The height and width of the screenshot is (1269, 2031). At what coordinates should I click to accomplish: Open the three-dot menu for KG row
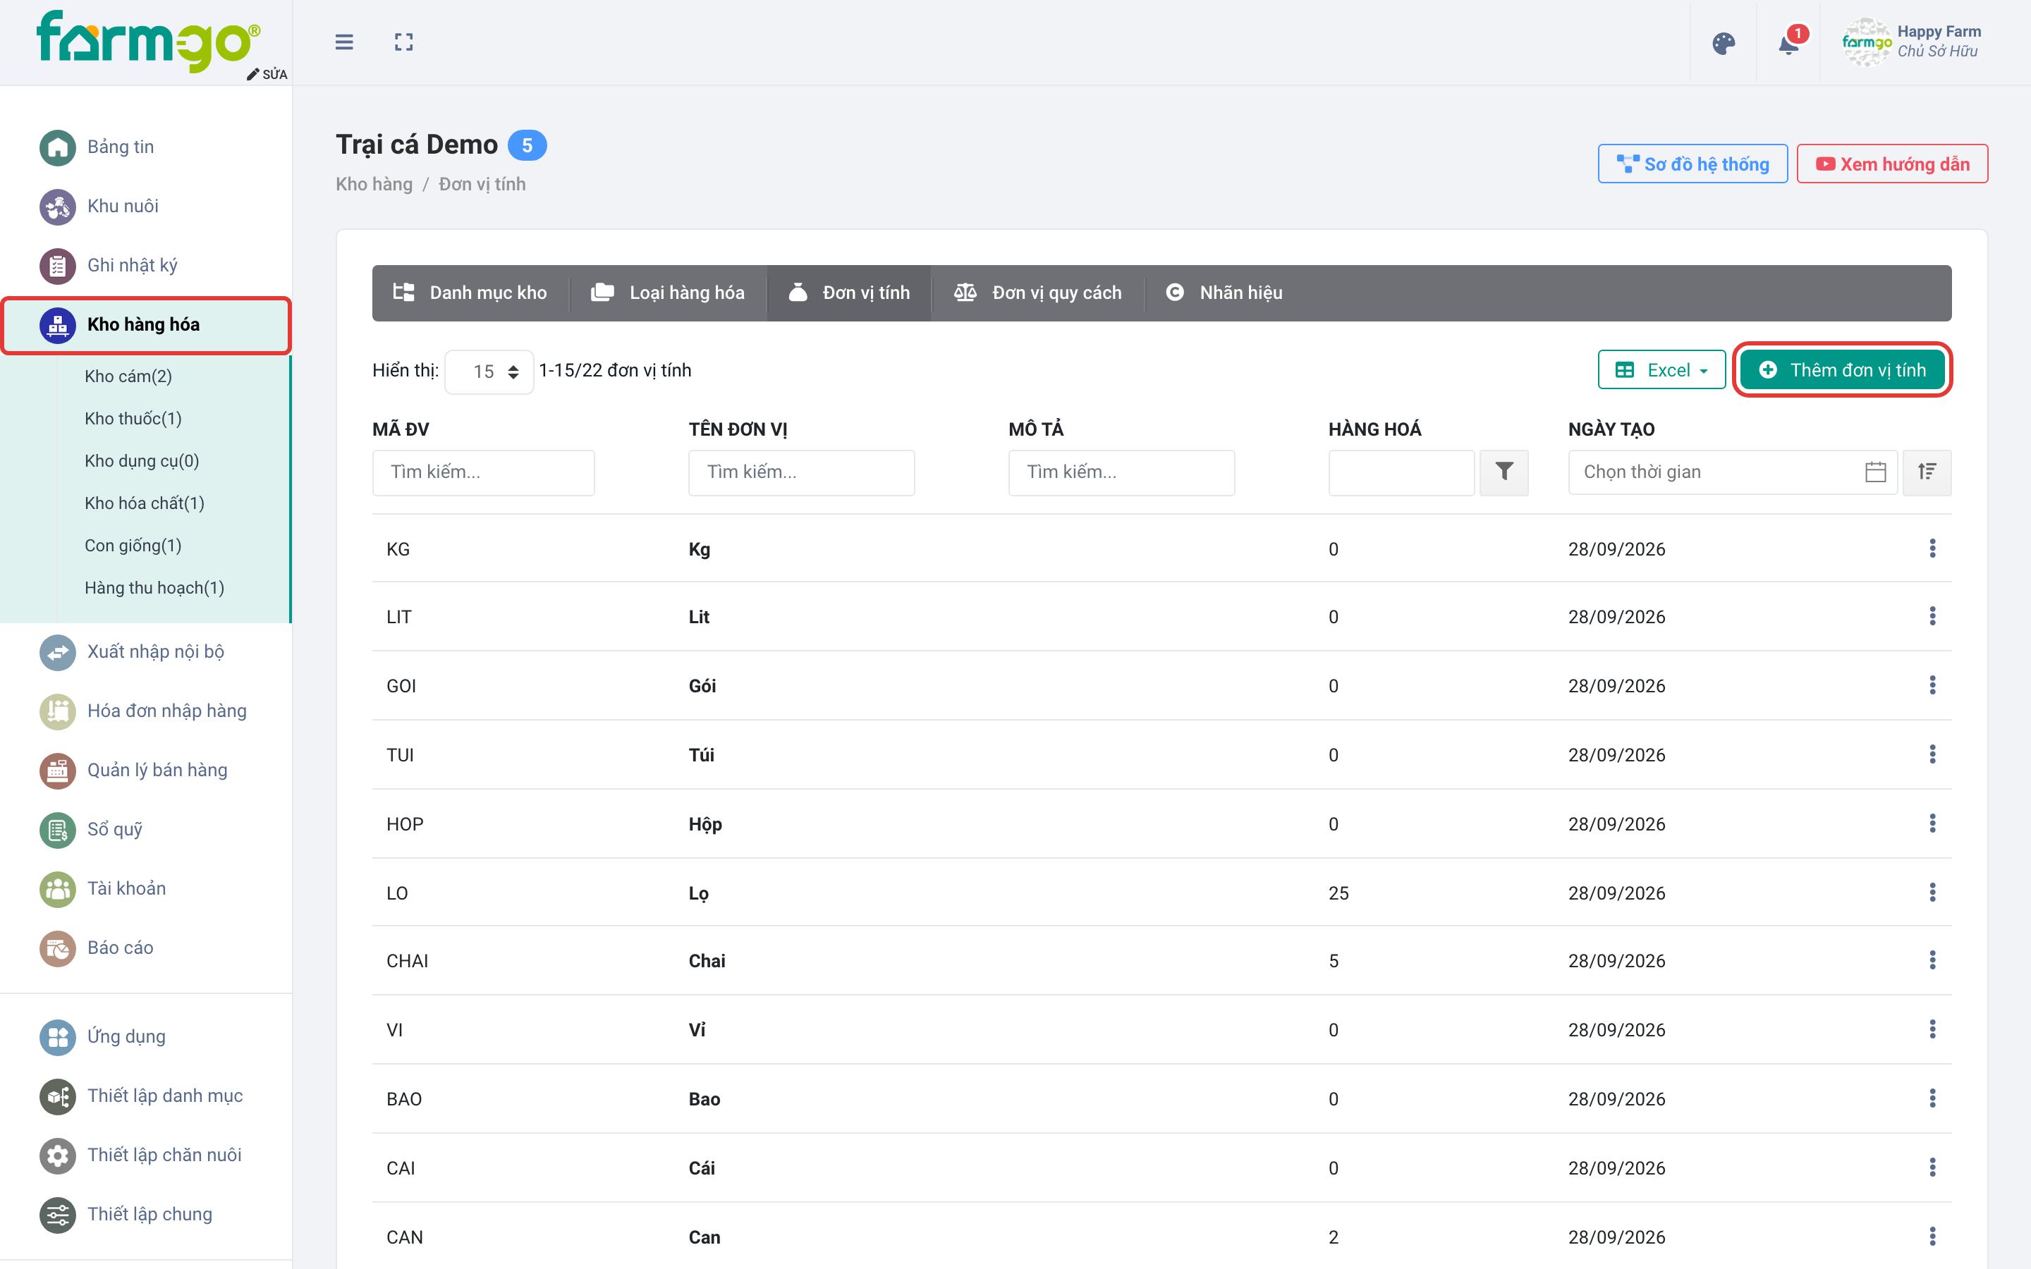(x=1932, y=549)
